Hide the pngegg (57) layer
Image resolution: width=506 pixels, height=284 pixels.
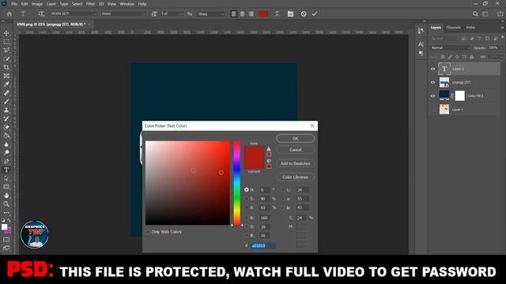point(433,82)
